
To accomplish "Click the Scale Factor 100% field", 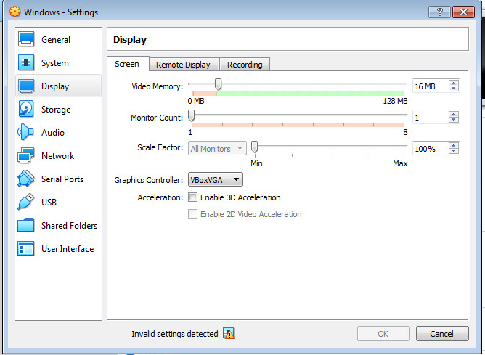I will click(431, 148).
